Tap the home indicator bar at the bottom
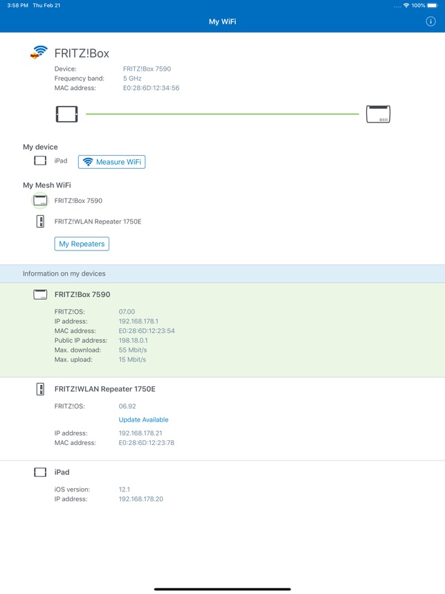 pos(222,589)
